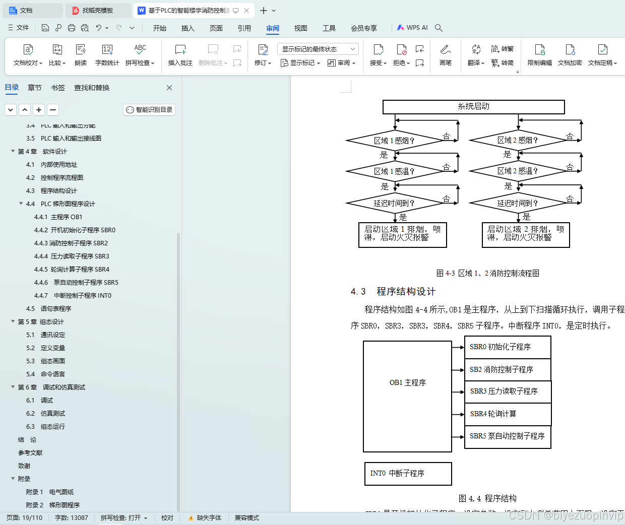Collapse 4.4 PLC梯形图程序设计 node

21,204
